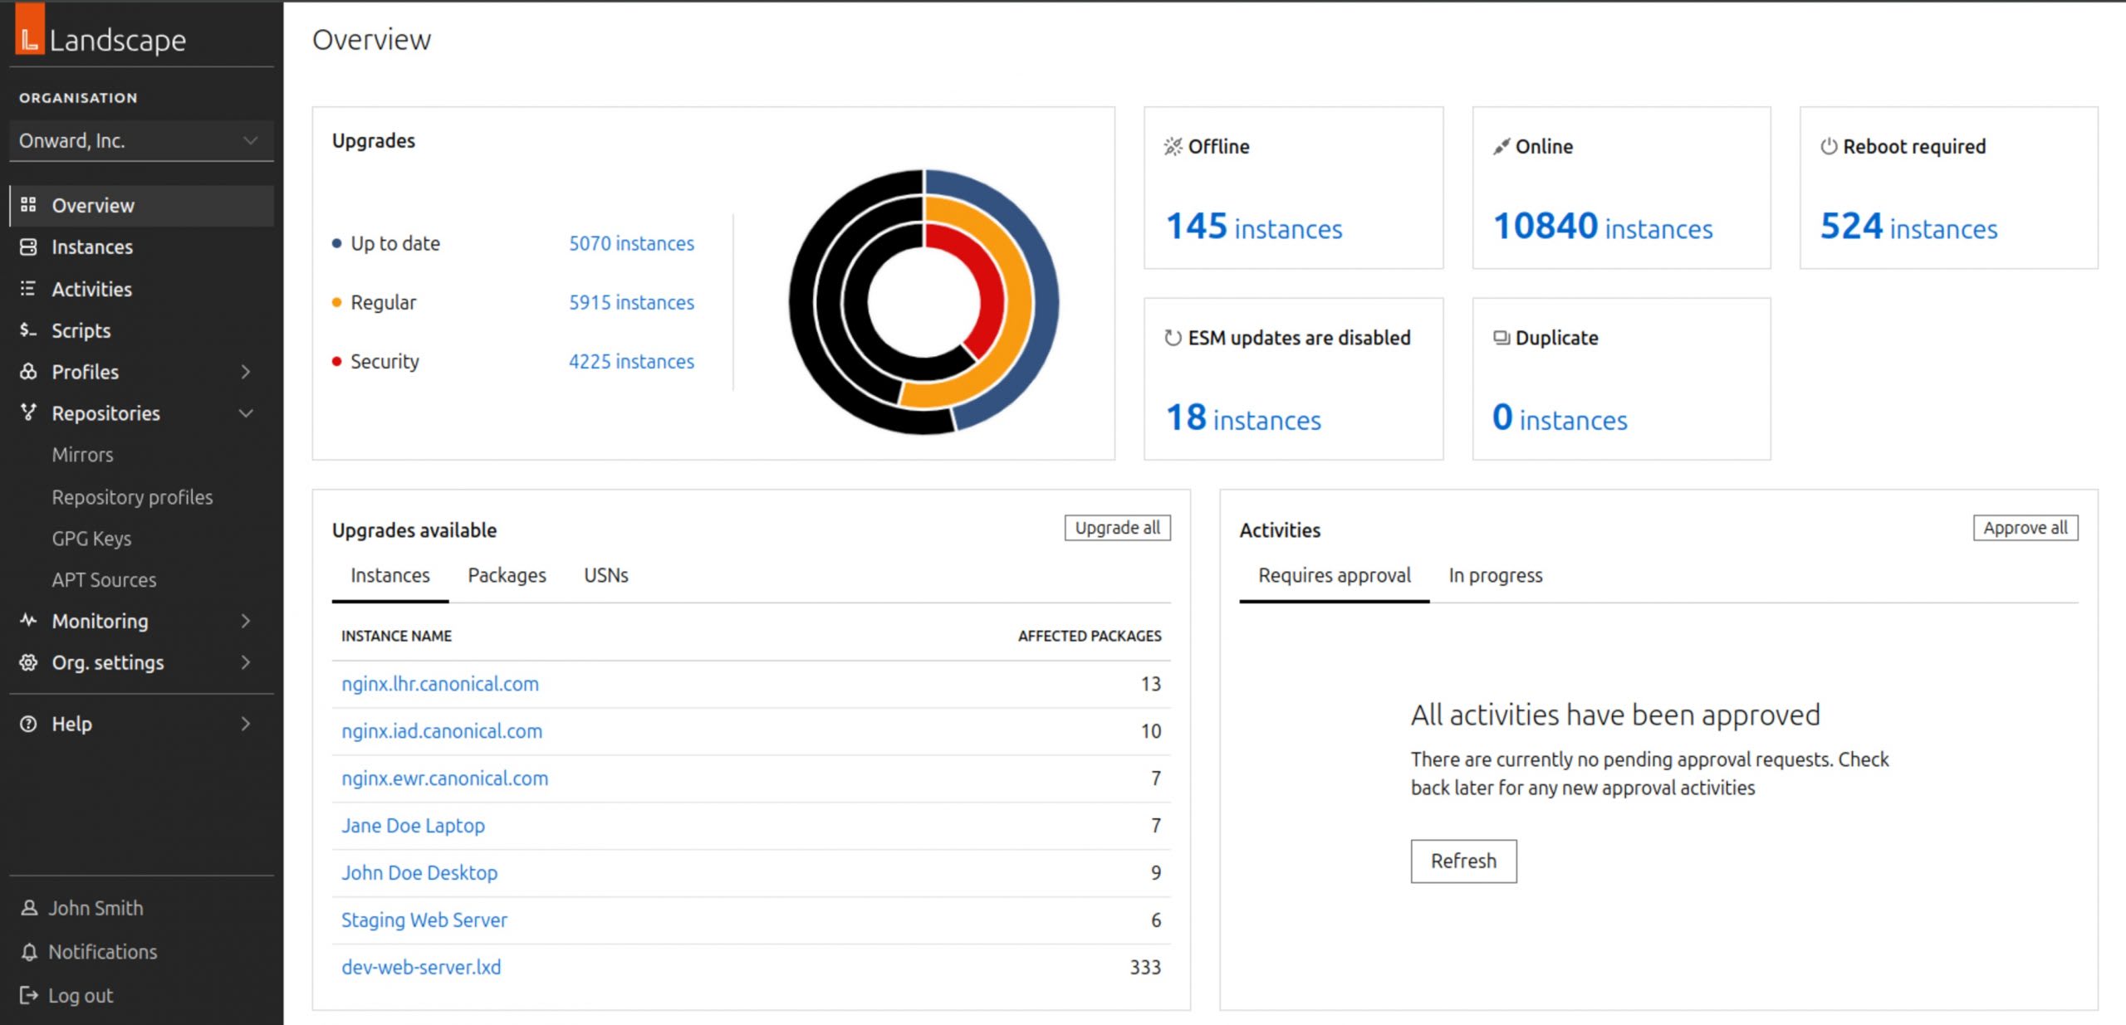
Task: Click the Notifications bell icon
Action: click(x=29, y=951)
